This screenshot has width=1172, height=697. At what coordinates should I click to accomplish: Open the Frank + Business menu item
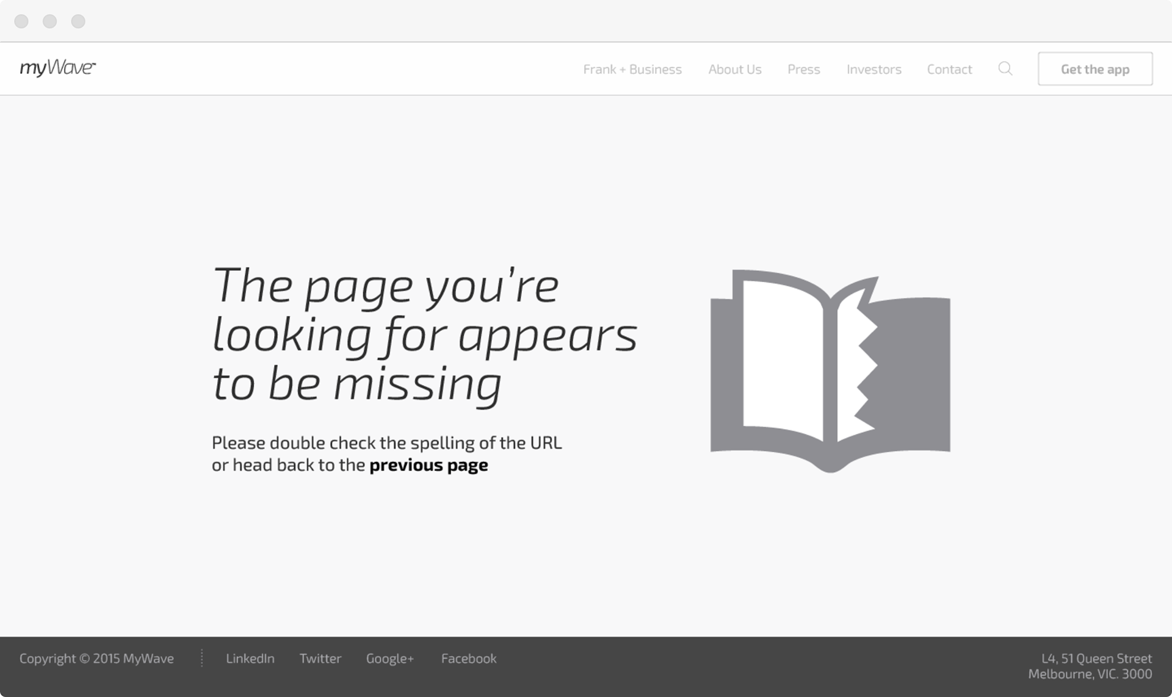click(x=632, y=70)
